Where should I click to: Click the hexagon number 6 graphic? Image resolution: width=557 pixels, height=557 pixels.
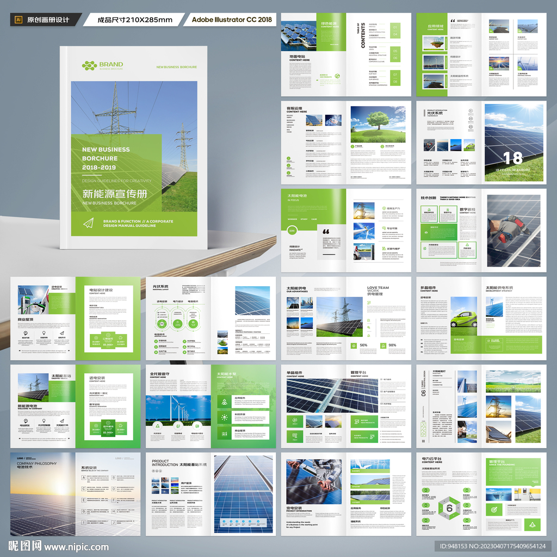449,508
